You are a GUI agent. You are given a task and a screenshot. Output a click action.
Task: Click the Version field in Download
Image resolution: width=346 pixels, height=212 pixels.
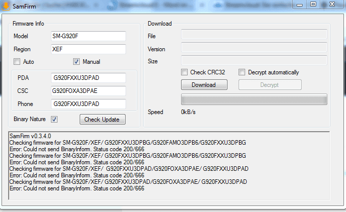point(254,47)
